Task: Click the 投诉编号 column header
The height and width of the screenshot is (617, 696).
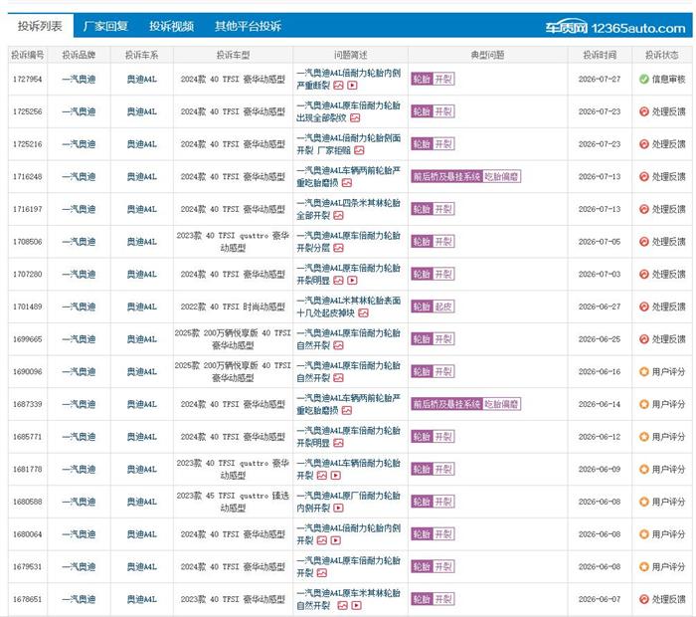Action: pos(28,55)
